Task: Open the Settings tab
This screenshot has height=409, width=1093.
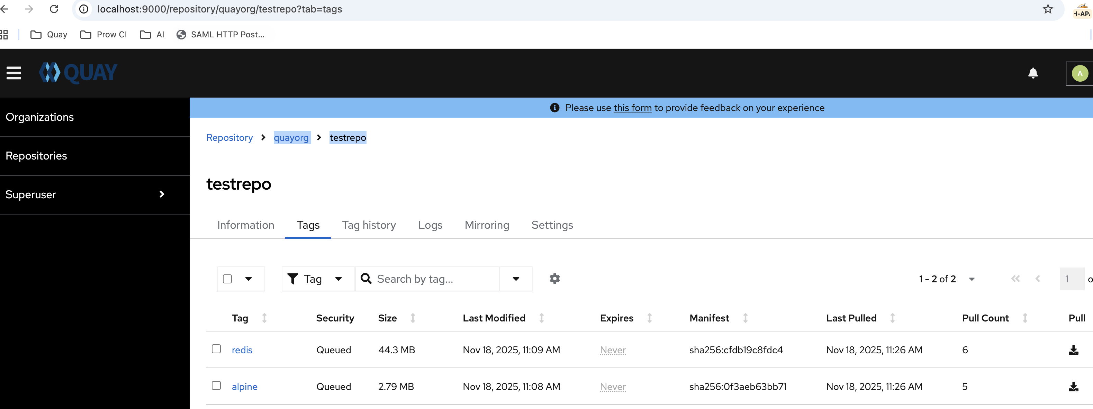Action: [552, 225]
